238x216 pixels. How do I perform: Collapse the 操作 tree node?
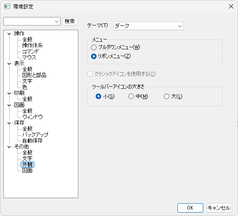[9, 34]
